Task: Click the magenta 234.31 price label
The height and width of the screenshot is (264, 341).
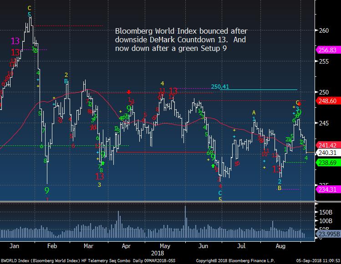Action: (328, 189)
